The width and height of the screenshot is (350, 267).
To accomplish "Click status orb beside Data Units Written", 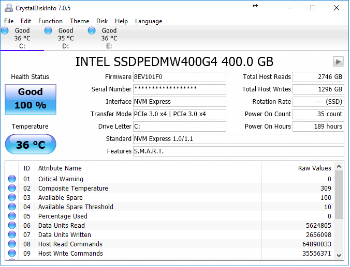I will (12, 234).
